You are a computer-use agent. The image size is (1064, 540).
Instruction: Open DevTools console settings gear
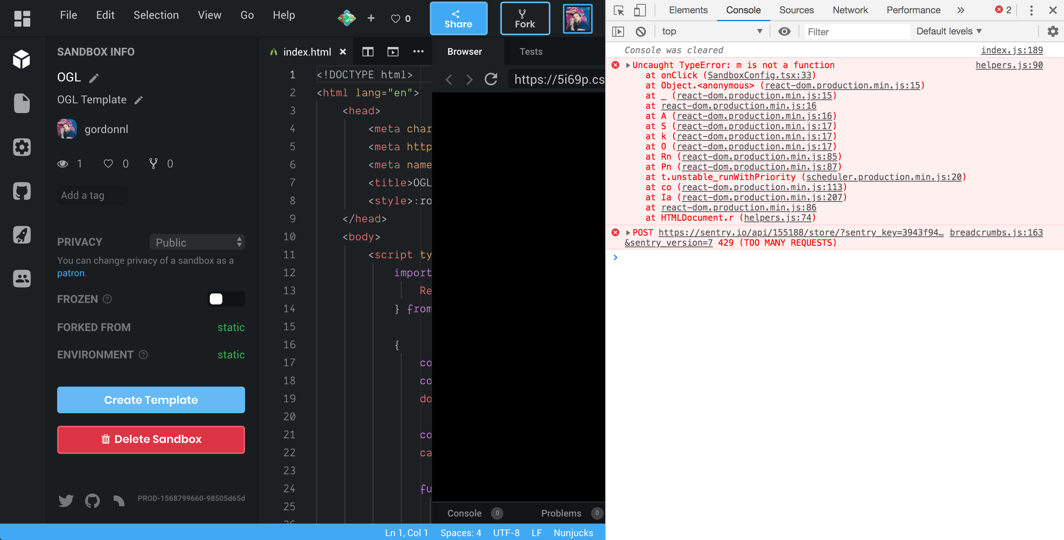[x=1053, y=31]
